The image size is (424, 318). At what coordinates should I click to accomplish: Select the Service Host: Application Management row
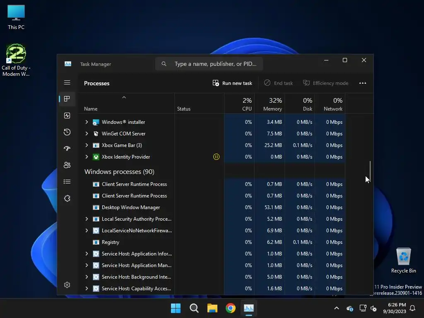[x=212, y=265]
